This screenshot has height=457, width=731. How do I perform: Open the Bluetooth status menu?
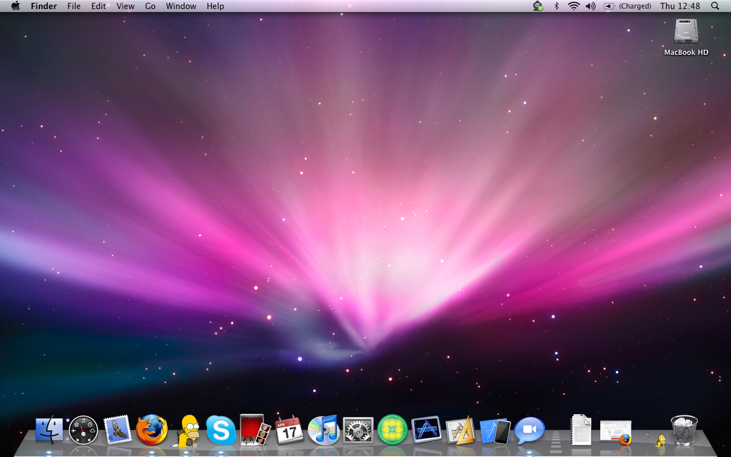click(556, 6)
